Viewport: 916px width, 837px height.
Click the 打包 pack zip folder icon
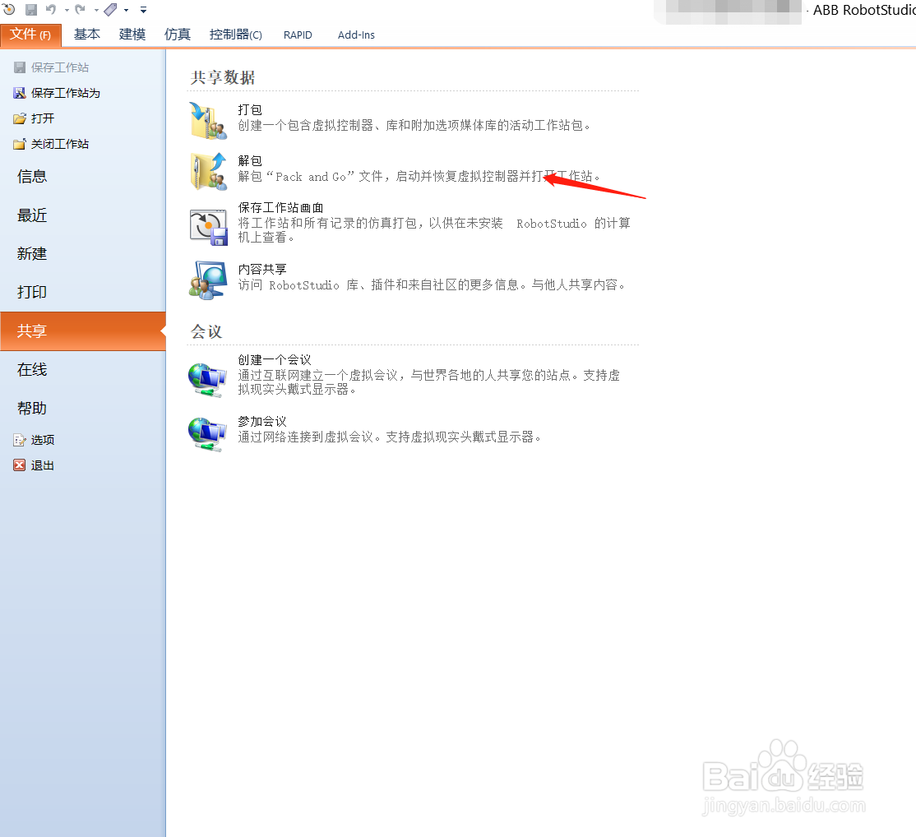pos(208,121)
